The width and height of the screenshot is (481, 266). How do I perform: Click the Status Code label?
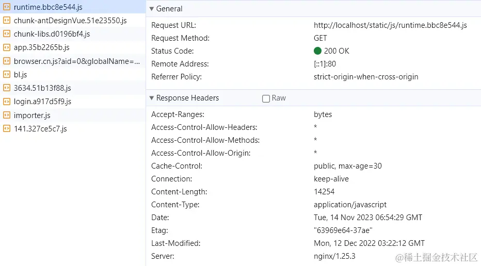172,51
